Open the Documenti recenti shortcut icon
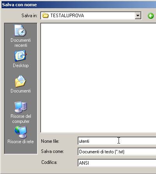The height and width of the screenshot is (174, 156). click(x=20, y=31)
